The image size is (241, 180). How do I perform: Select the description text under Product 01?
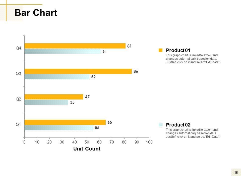(x=193, y=58)
